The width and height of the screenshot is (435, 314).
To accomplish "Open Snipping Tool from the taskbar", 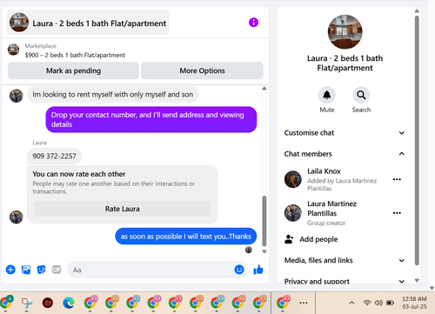I will 27,303.
